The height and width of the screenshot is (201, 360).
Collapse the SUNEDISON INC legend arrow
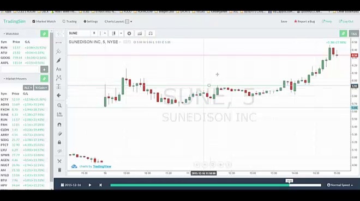120,42
